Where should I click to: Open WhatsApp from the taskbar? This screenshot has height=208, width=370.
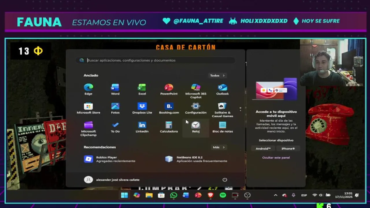[x=173, y=195]
